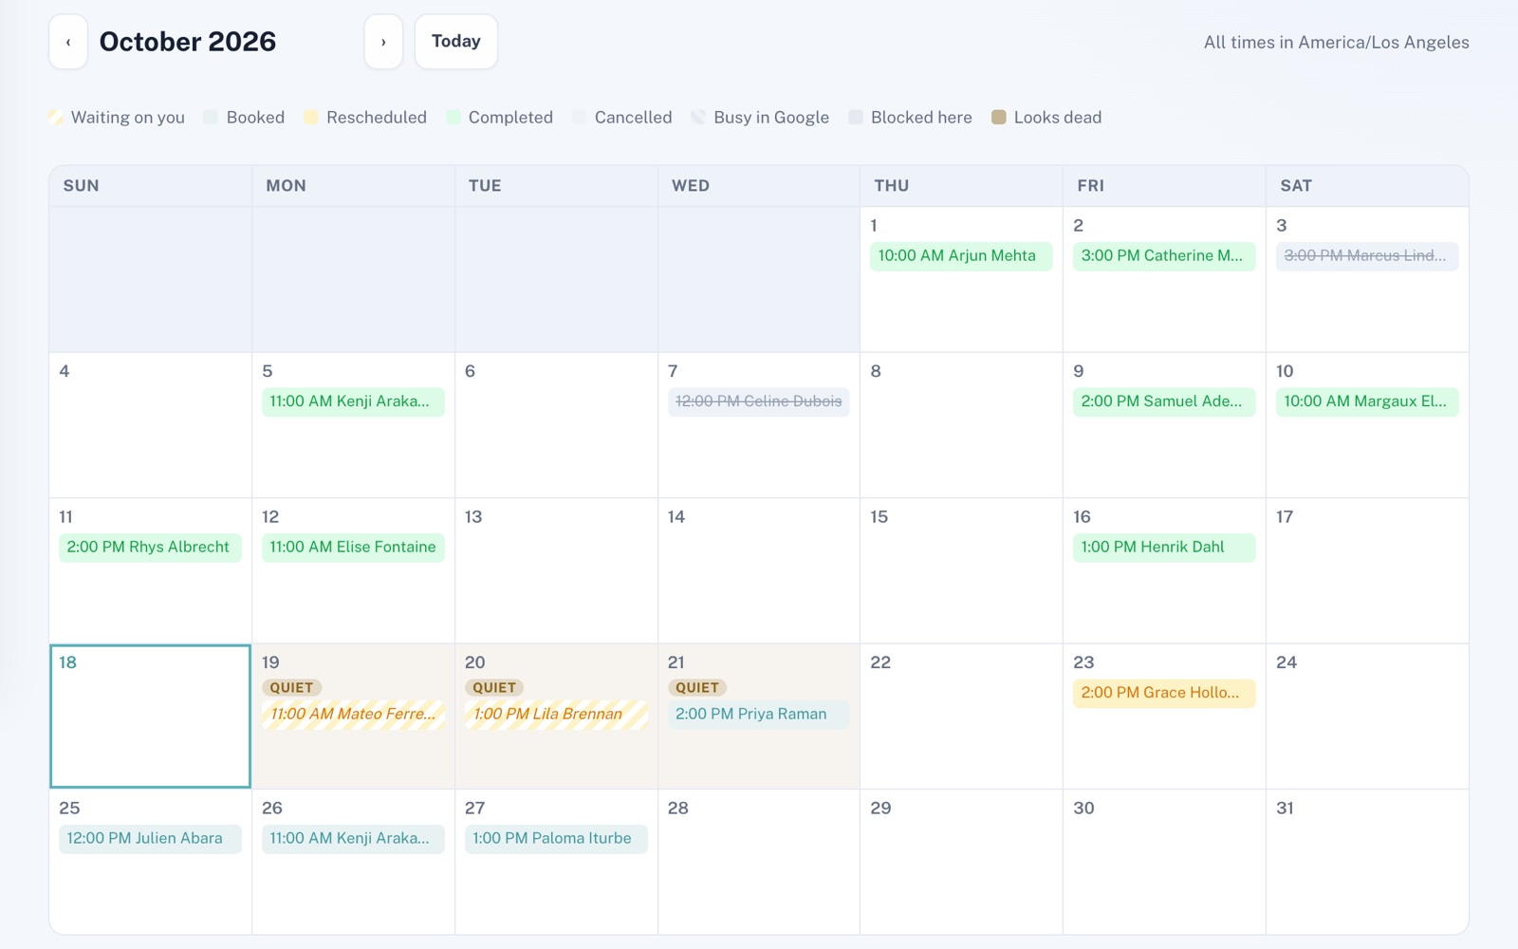Screen dimensions: 1518x949
Task: Open 12:00 PM Julien Abara booking
Action: 150,839
